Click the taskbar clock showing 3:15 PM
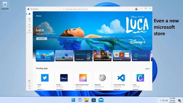Image resolution: width=183 pixels, height=103 pixels. tap(172, 100)
